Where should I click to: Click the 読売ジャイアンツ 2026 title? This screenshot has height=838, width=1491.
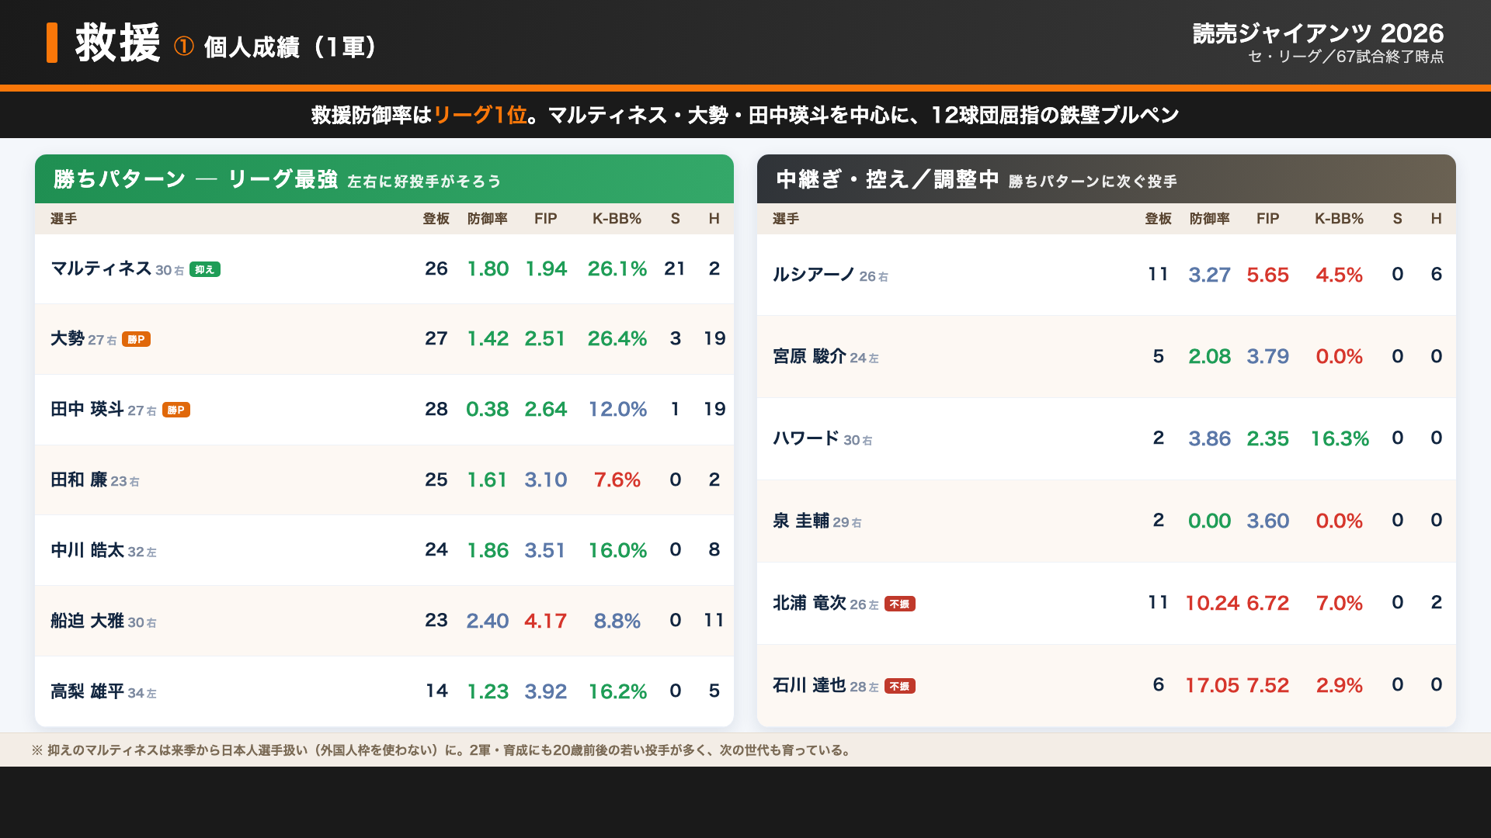(1318, 33)
